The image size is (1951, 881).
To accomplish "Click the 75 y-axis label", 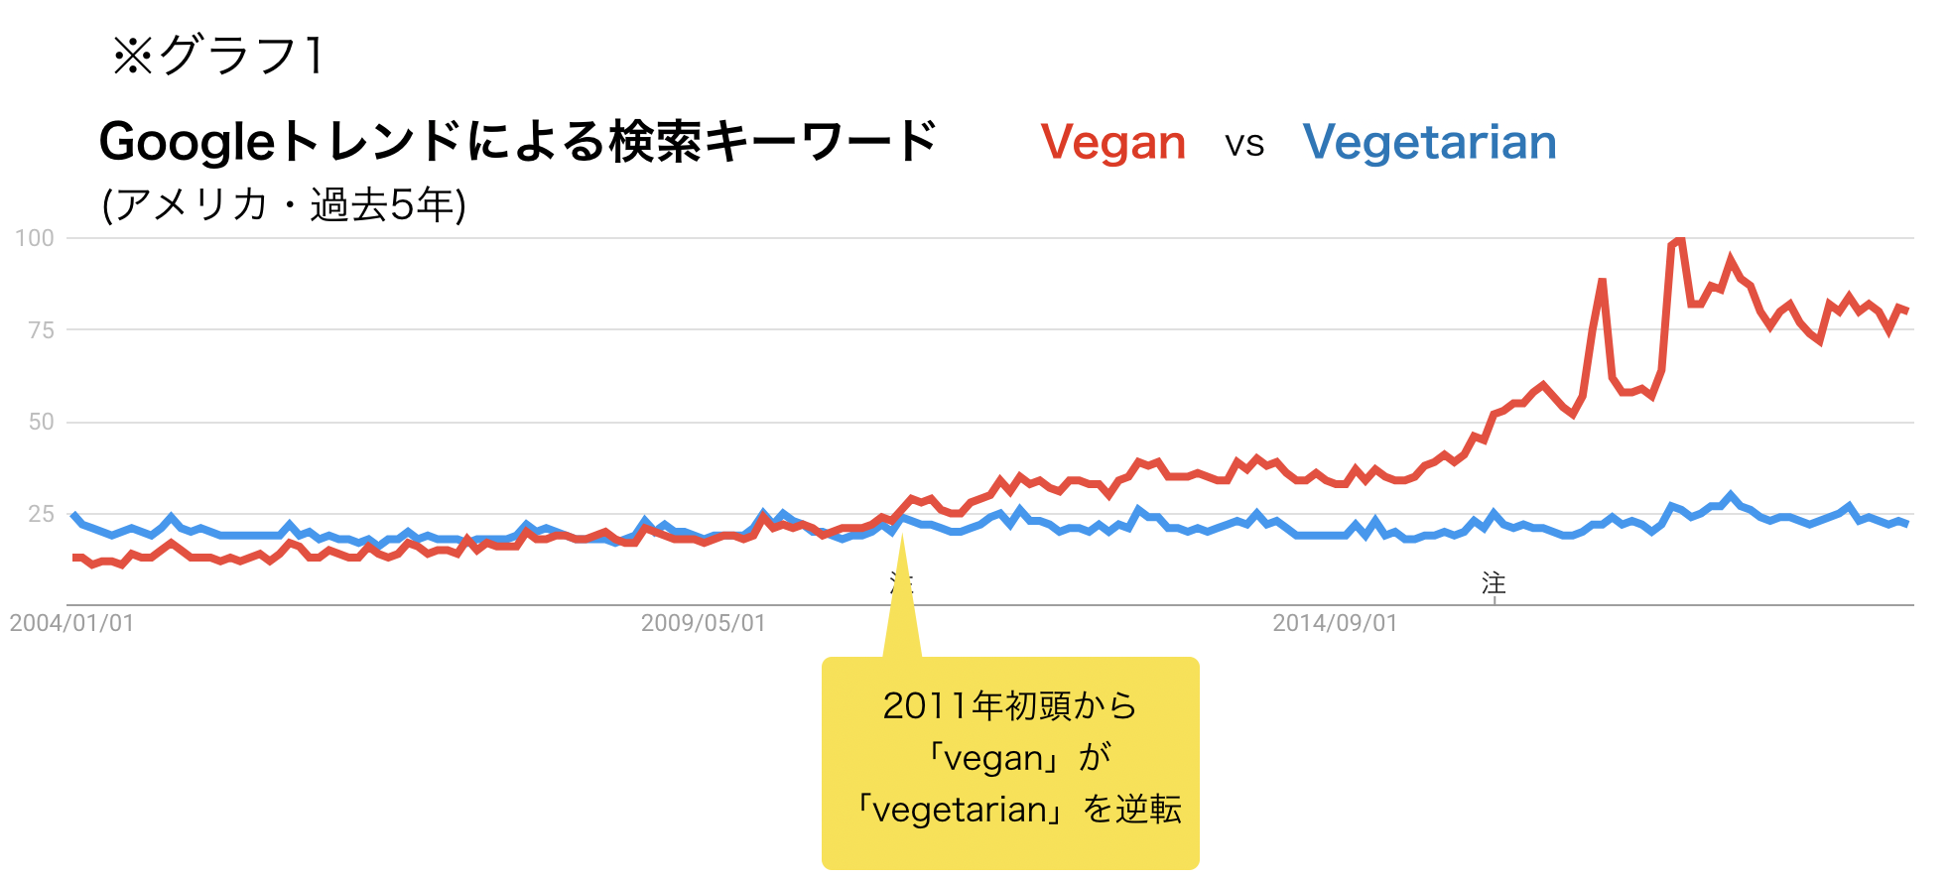I will (x=42, y=330).
